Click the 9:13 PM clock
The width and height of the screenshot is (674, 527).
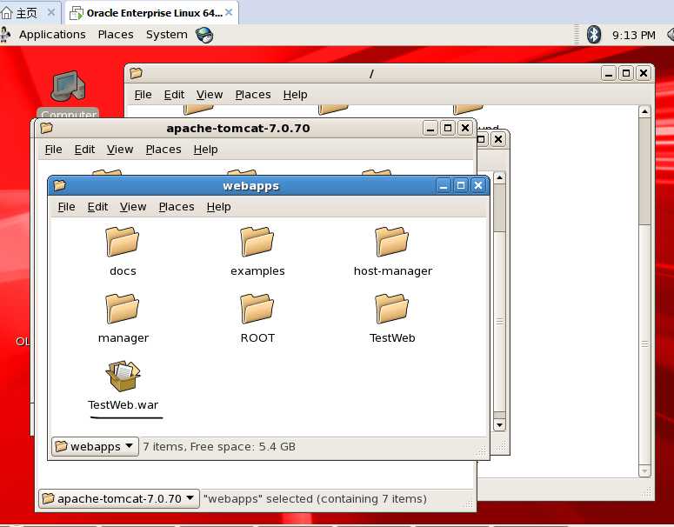coord(634,35)
